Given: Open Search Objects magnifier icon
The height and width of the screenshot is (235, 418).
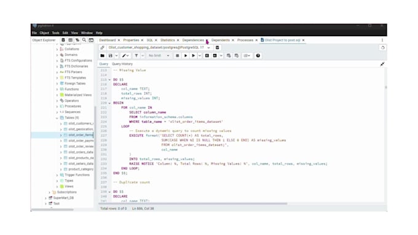Looking at the screenshot, I should point(84,40).
